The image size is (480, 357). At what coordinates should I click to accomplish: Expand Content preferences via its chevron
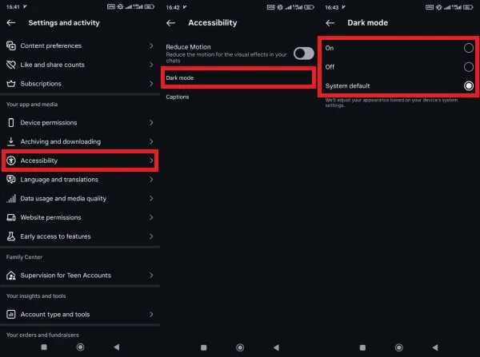point(151,46)
